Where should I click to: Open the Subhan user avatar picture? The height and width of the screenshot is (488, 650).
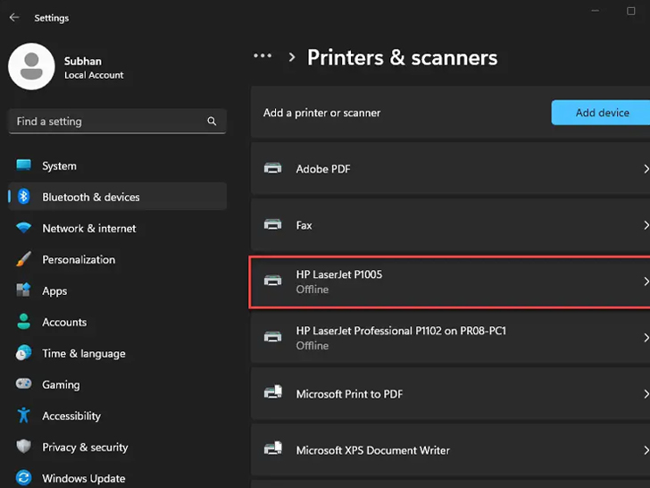click(x=31, y=66)
